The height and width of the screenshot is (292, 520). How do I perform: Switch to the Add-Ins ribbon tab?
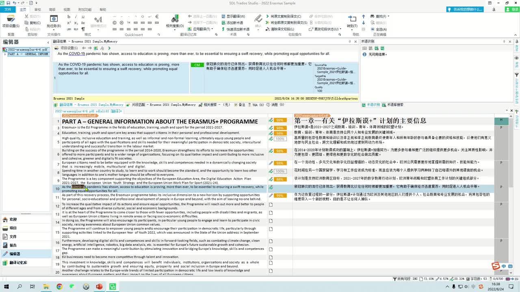pyautogui.click(x=84, y=9)
